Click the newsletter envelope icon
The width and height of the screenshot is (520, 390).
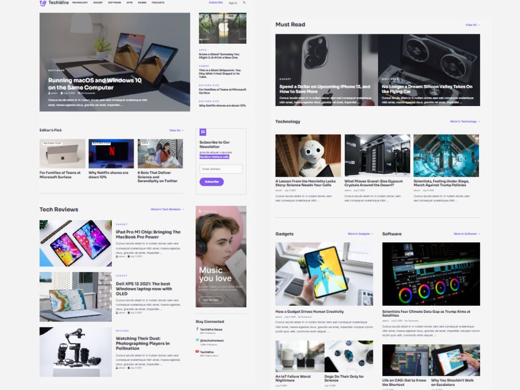coord(203,132)
